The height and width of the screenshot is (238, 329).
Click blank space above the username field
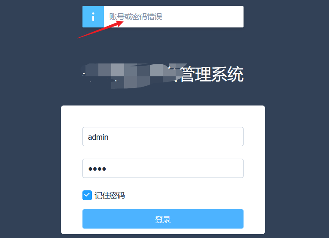pyautogui.click(x=163, y=116)
